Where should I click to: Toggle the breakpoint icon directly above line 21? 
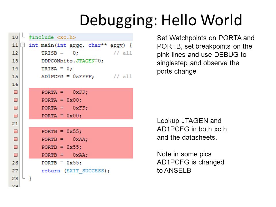[x=16, y=116]
